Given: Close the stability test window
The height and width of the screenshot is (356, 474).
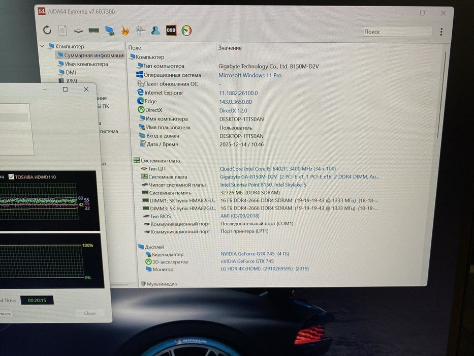Looking at the screenshot, I should coord(86,90).
